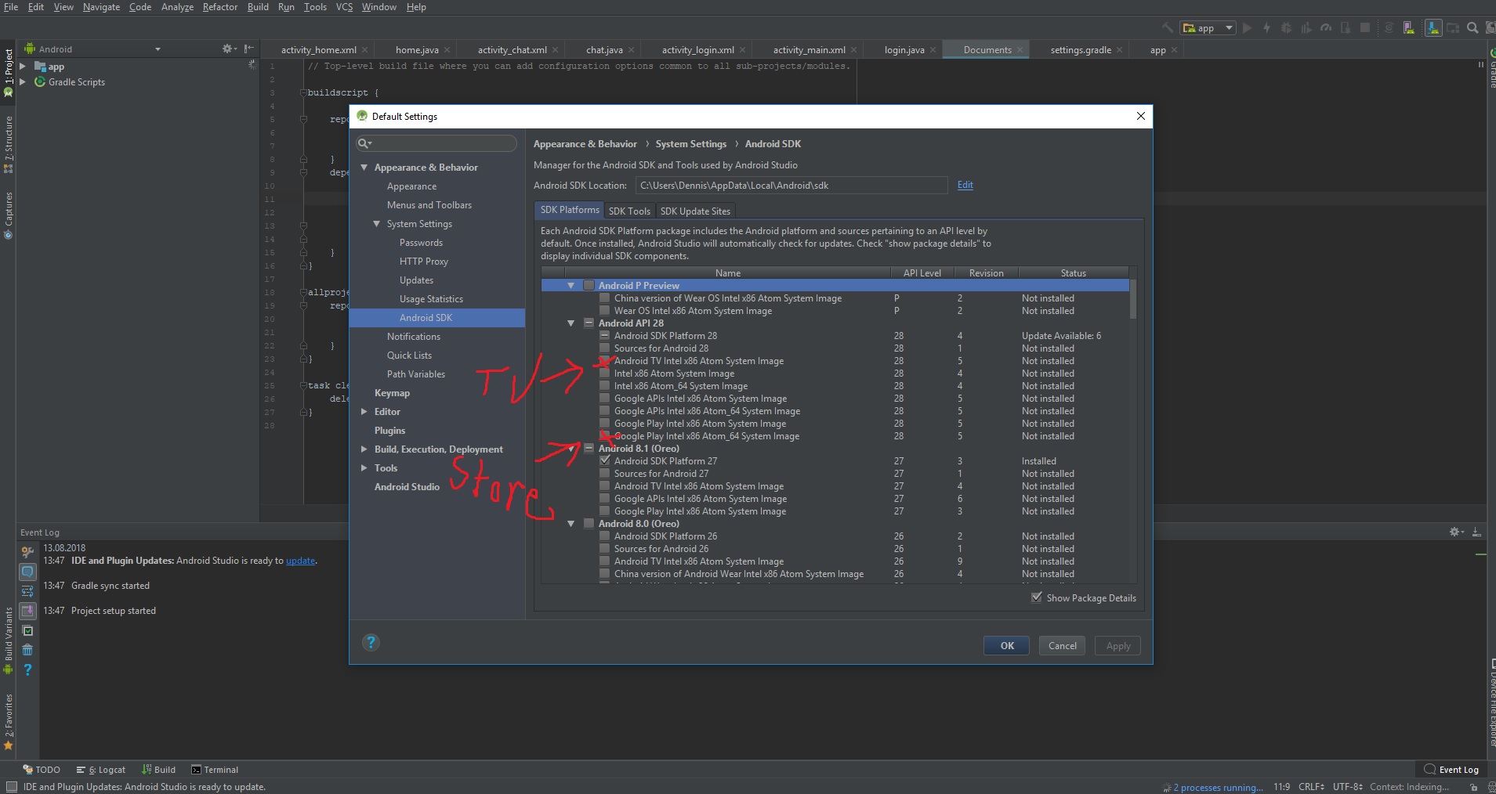Open the Refactor menu
This screenshot has width=1496, height=794.
(219, 7)
